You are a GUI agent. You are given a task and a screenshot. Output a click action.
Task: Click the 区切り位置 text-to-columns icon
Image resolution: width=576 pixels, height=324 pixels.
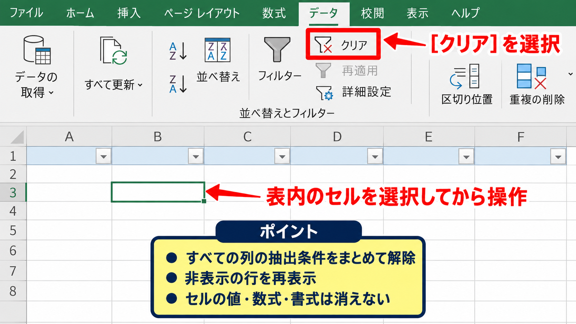(x=465, y=76)
